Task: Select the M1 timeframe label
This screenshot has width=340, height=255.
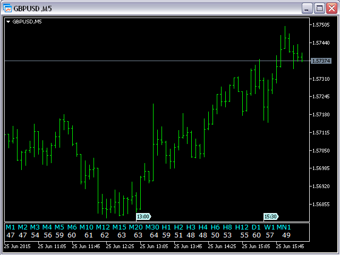Action: click(10, 227)
